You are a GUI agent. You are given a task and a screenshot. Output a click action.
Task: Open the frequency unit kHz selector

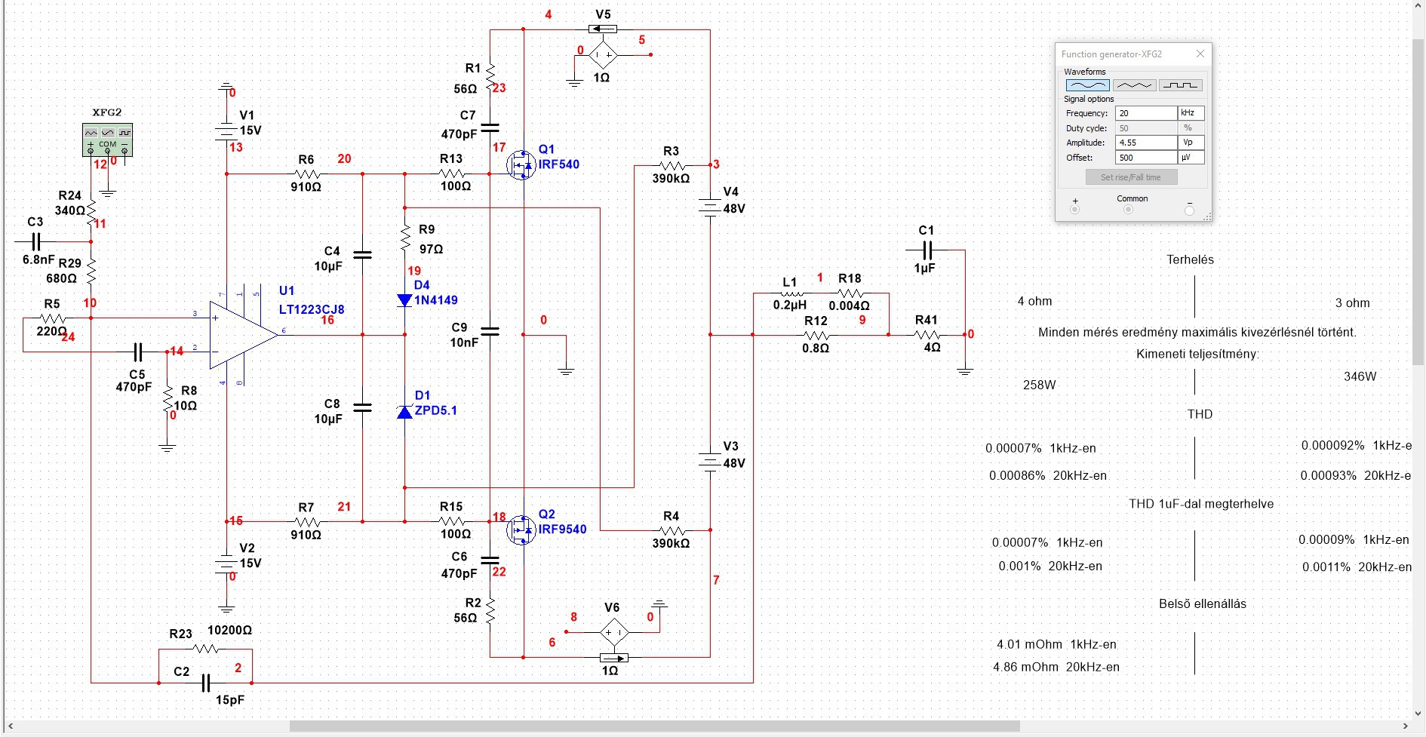point(1191,113)
